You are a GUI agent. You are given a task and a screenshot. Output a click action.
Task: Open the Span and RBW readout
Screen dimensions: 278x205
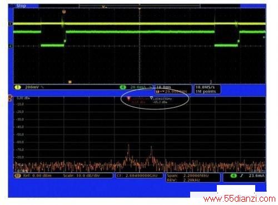(193, 178)
